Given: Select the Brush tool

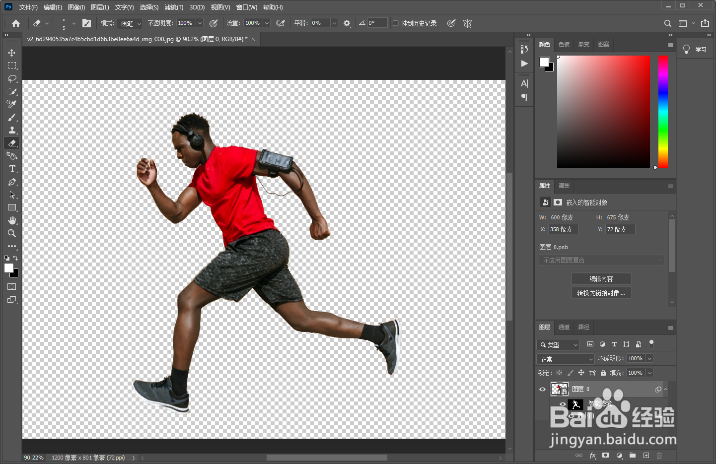Looking at the screenshot, I should tap(12, 117).
